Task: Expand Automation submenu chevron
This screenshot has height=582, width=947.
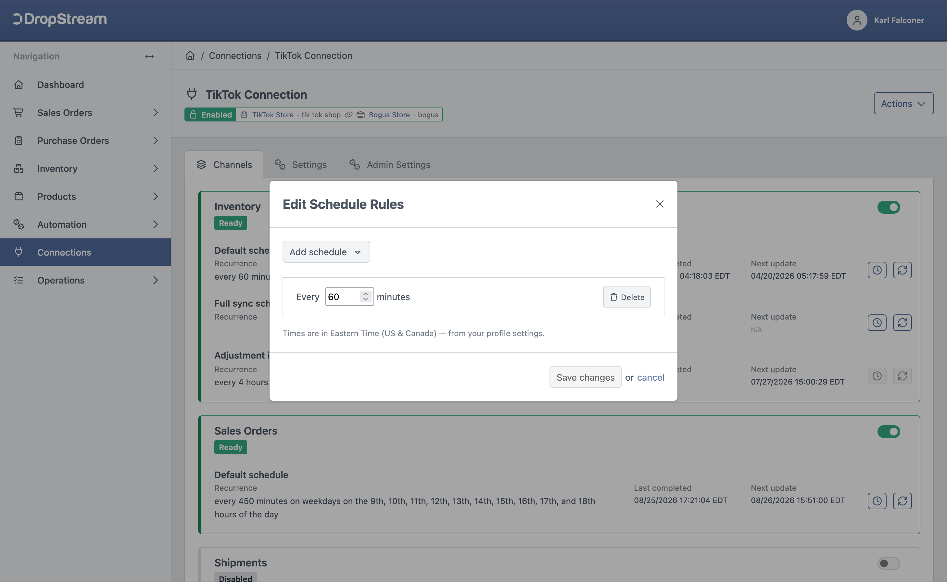Action: pos(156,224)
